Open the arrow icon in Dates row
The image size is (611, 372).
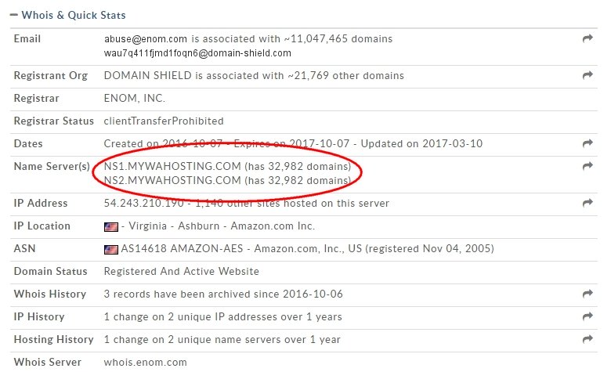(587, 143)
